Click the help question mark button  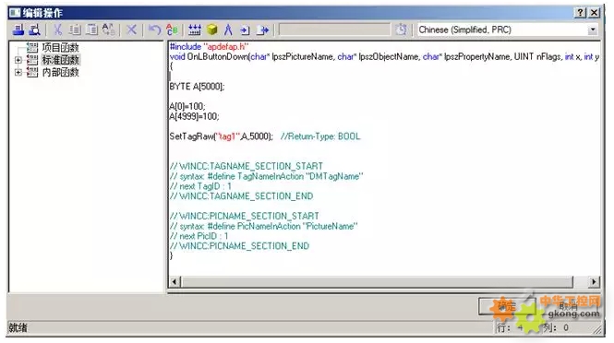[x=580, y=13]
